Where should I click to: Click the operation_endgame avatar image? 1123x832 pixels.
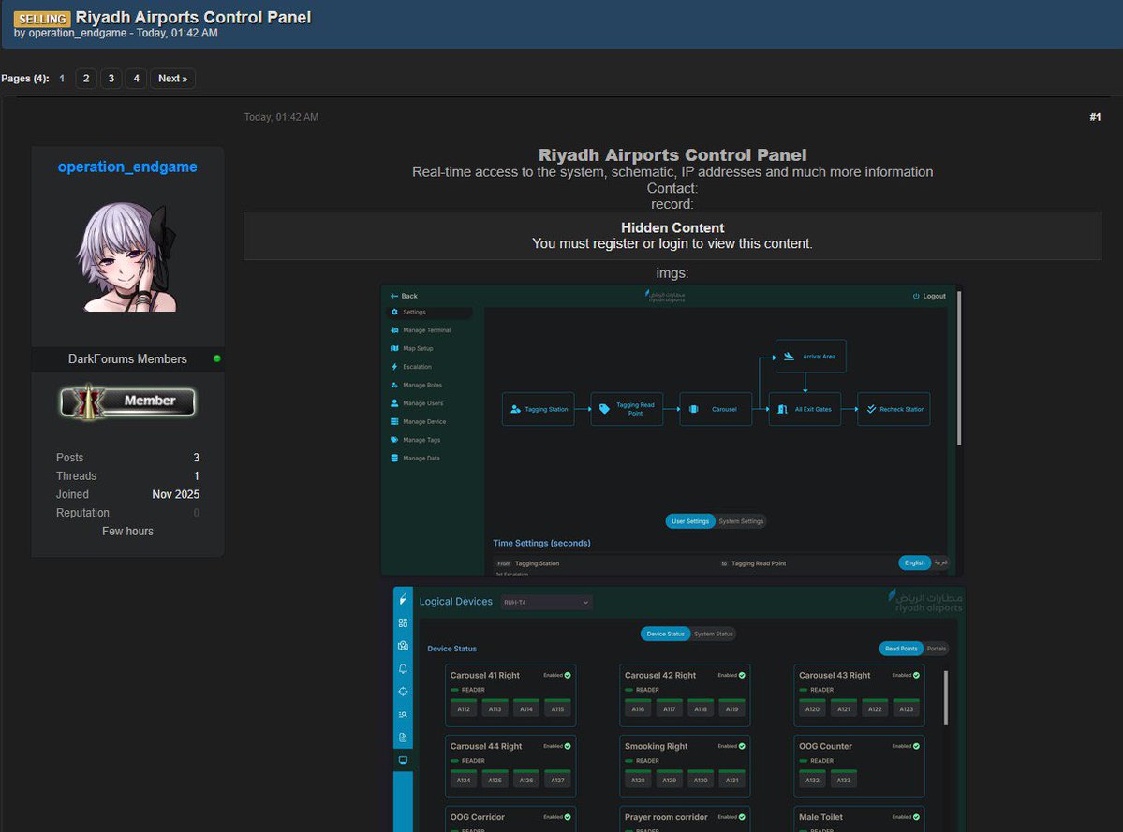coord(127,256)
